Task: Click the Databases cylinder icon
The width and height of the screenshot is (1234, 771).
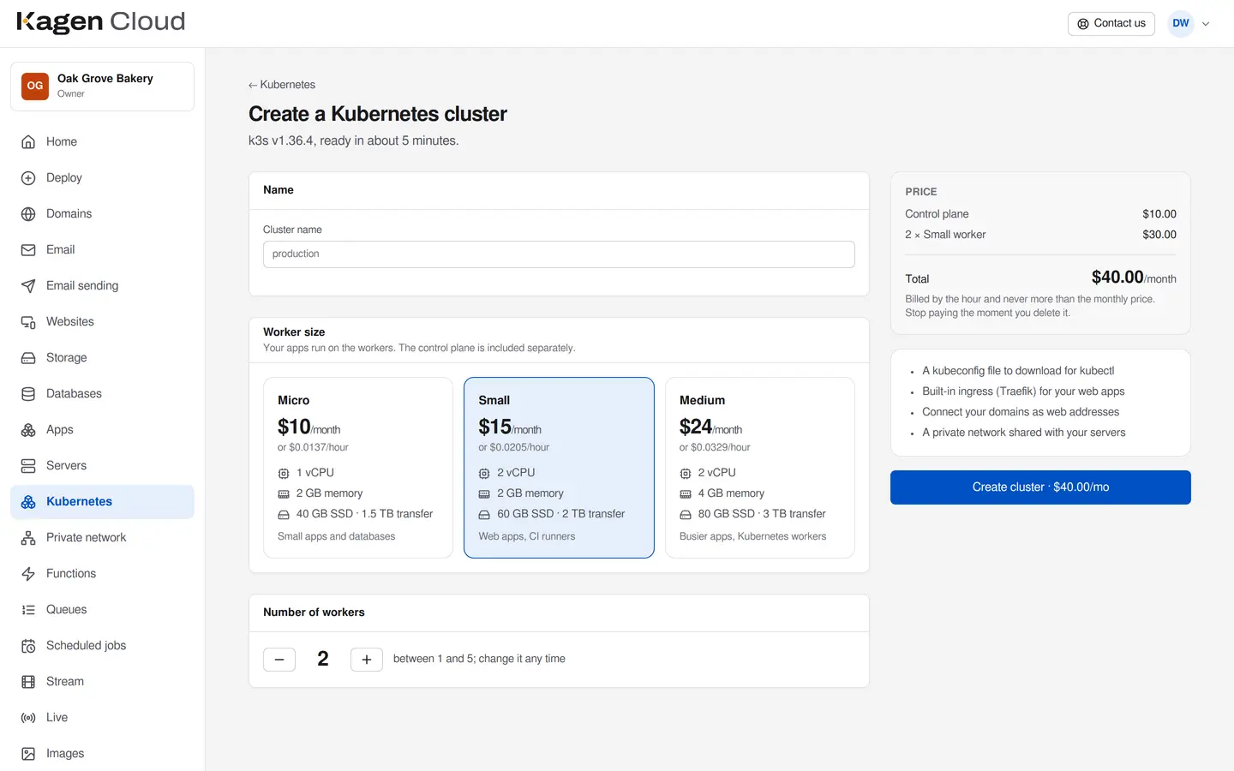Action: pos(28,394)
